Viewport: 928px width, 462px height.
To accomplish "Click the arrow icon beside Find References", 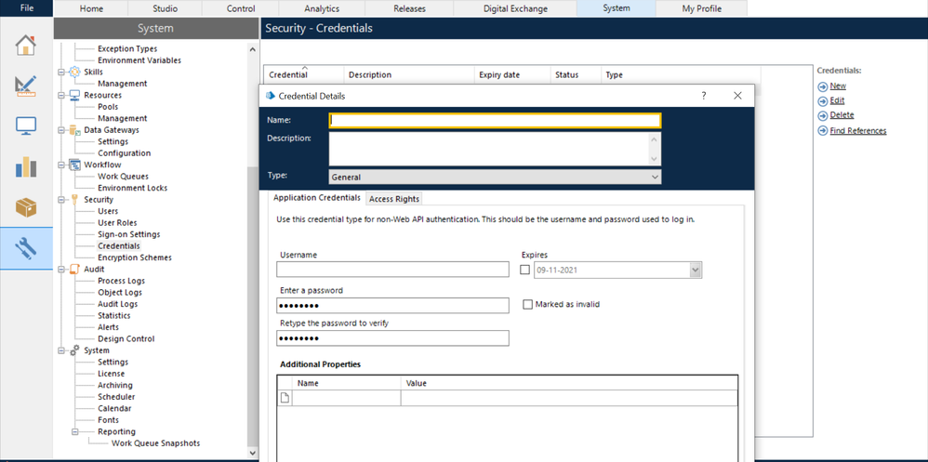I will (823, 131).
